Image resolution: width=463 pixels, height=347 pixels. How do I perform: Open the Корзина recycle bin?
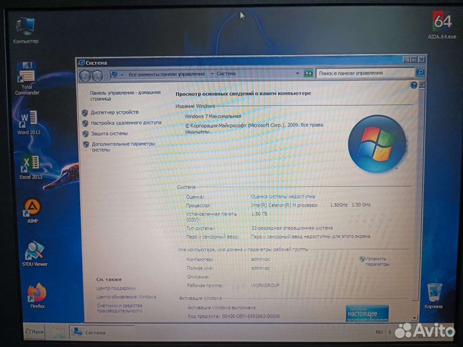(x=433, y=296)
